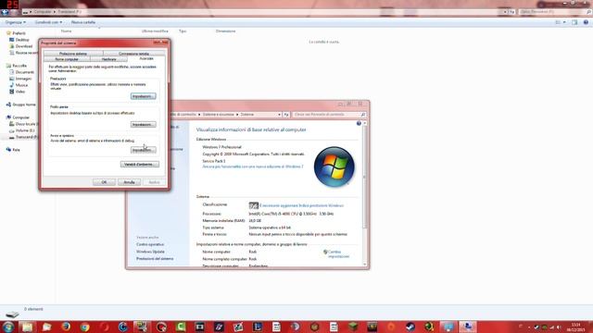
Task: Sort by Dimensione column header
Action: [x=225, y=31]
